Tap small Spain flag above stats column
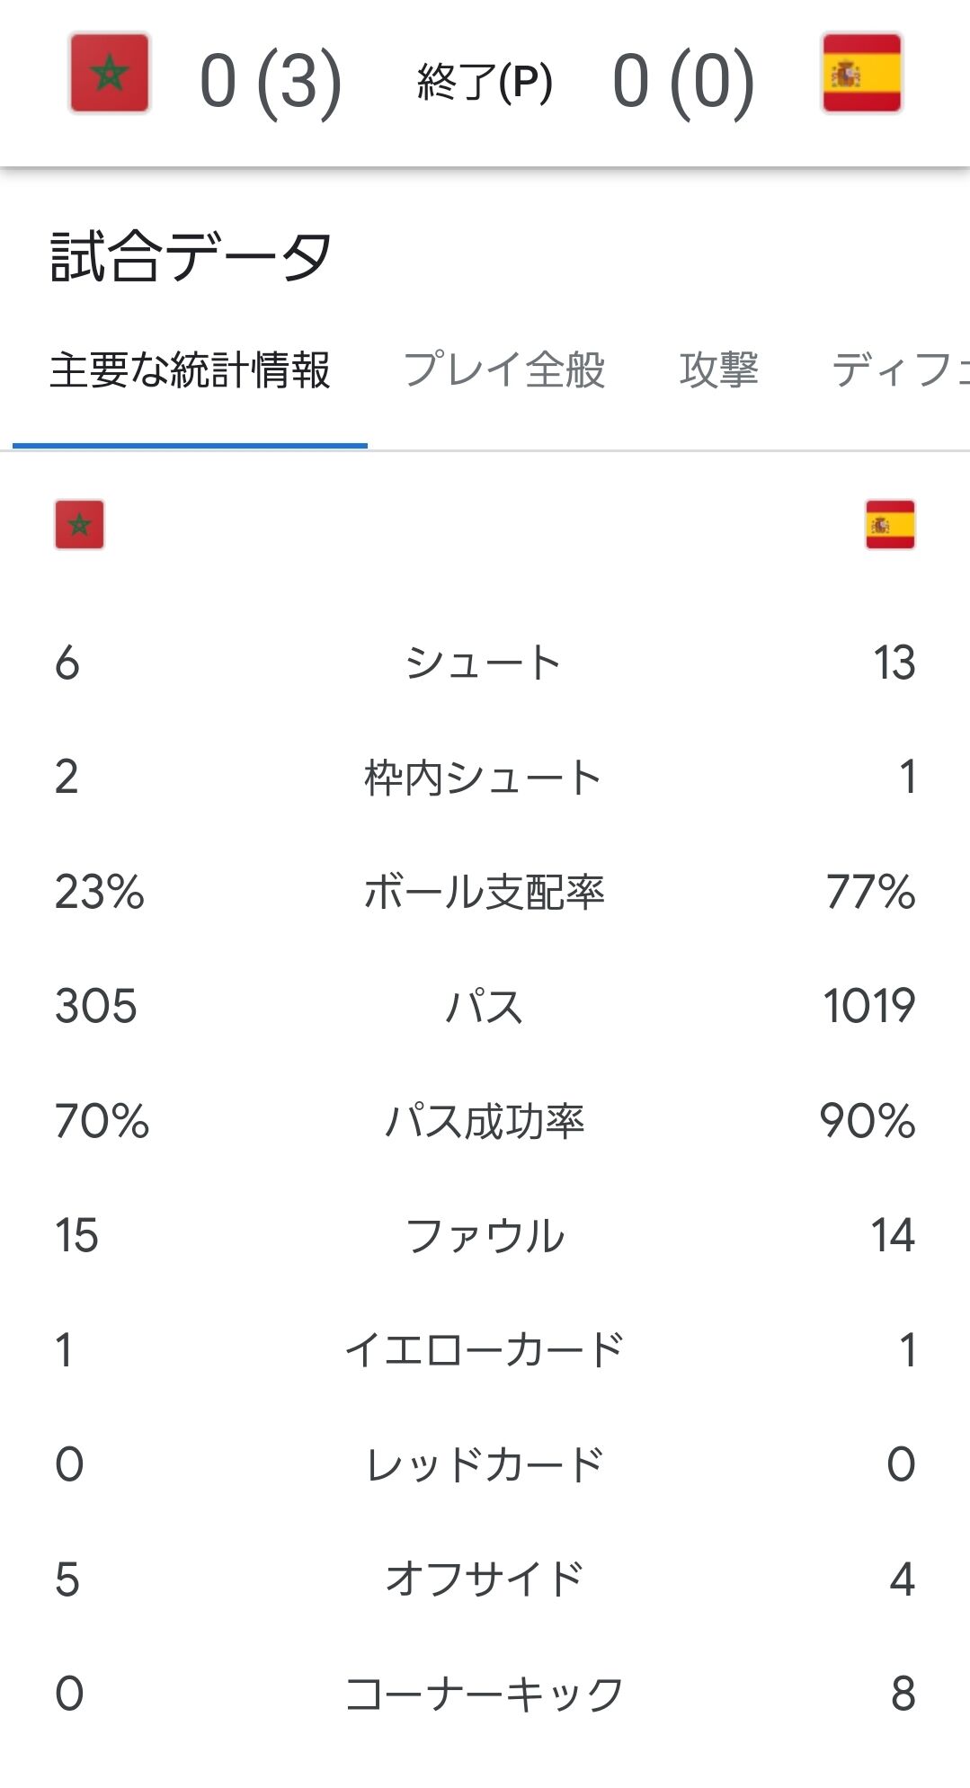This screenshot has height=1788, width=970. point(890,525)
